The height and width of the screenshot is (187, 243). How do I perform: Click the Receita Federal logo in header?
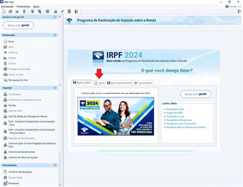69,21
